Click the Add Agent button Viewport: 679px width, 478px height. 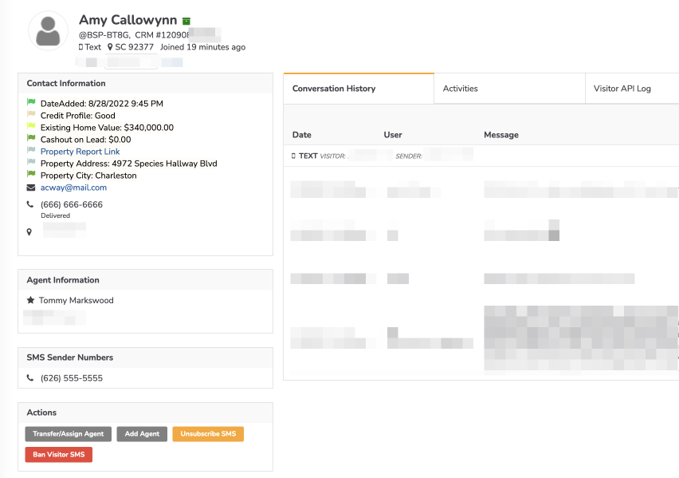(x=142, y=434)
